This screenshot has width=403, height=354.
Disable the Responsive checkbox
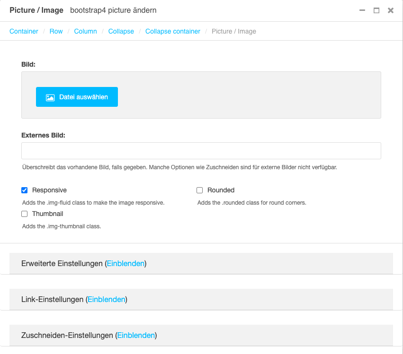(24, 190)
